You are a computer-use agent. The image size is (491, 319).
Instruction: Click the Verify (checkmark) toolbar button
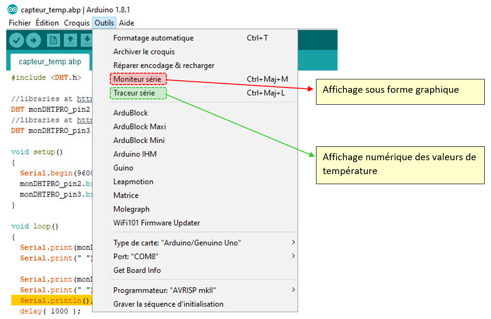16,41
